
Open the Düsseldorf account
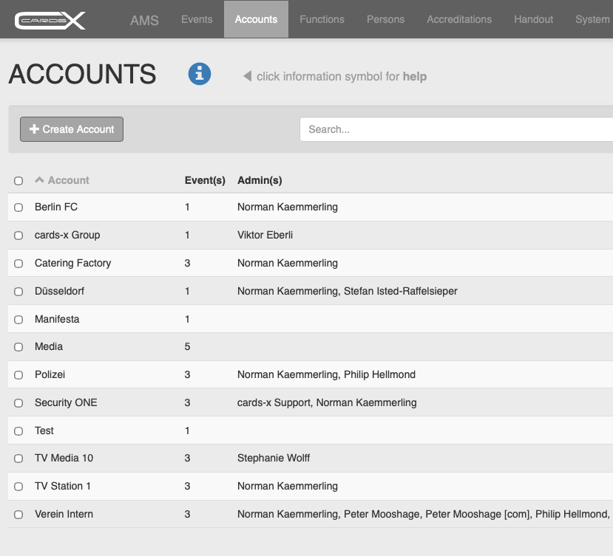pyautogui.click(x=59, y=291)
